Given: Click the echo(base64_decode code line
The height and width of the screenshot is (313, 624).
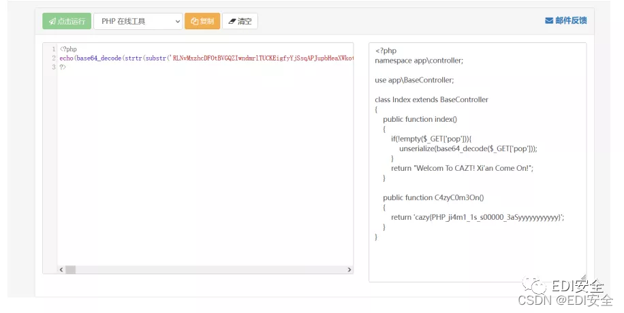Looking at the screenshot, I should click(206, 58).
